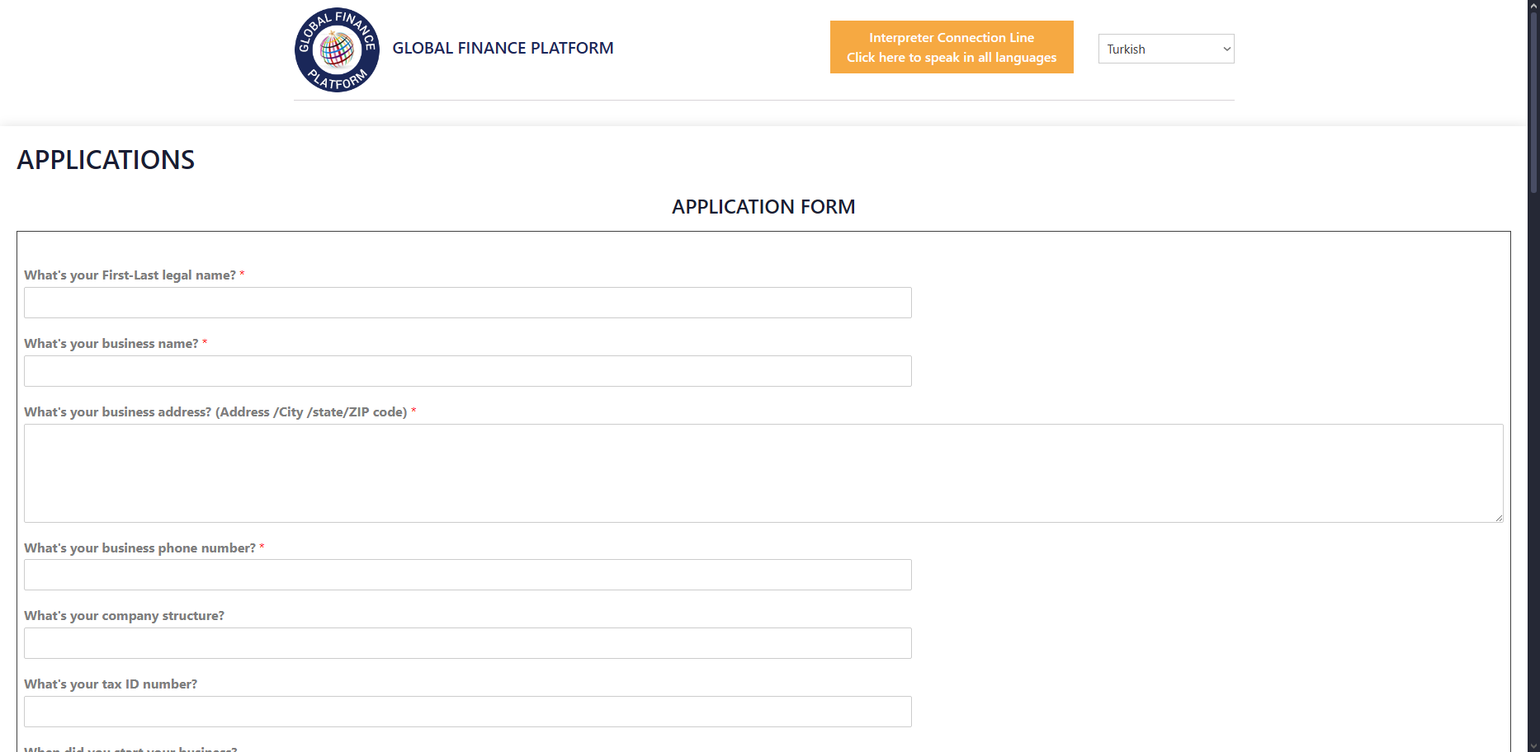Click the company structure input field
Screen dimensions: 1540x752
pyautogui.click(x=467, y=643)
